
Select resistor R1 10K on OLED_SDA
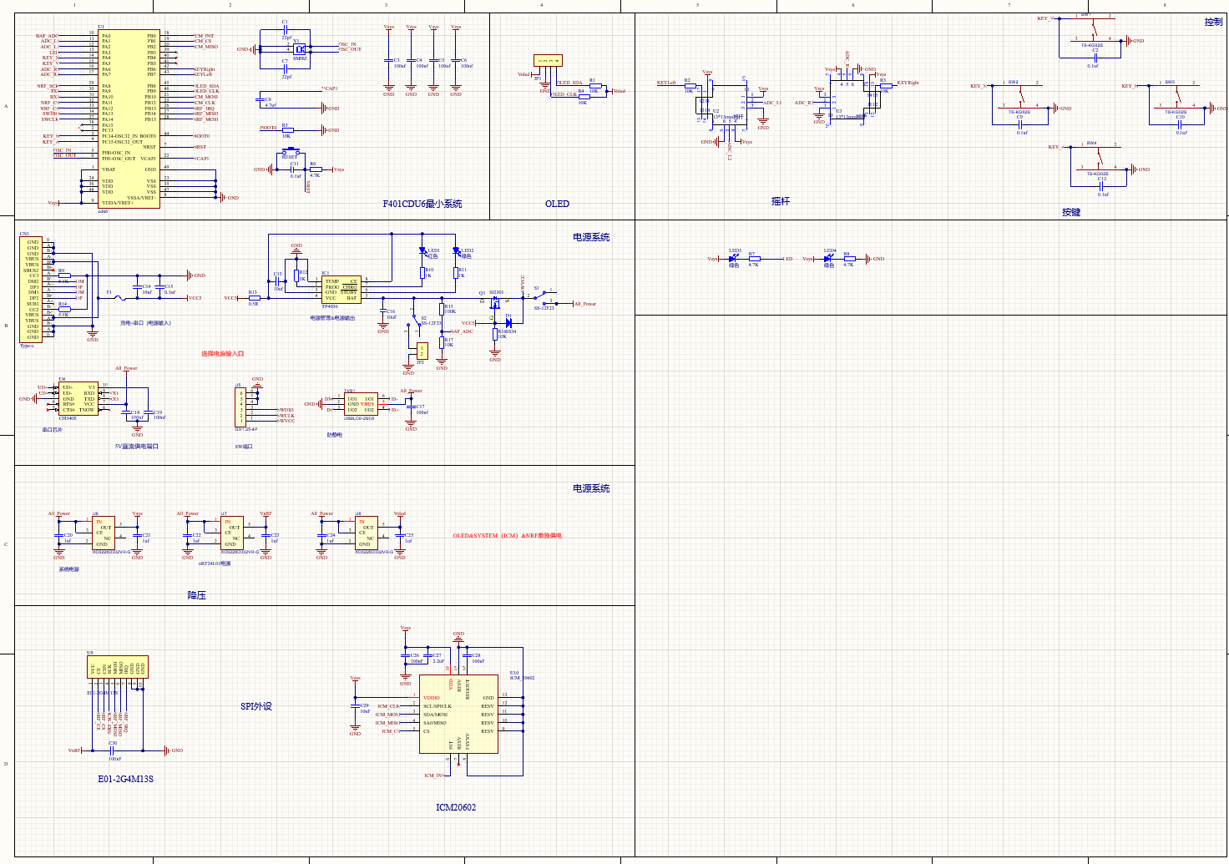coord(594,85)
